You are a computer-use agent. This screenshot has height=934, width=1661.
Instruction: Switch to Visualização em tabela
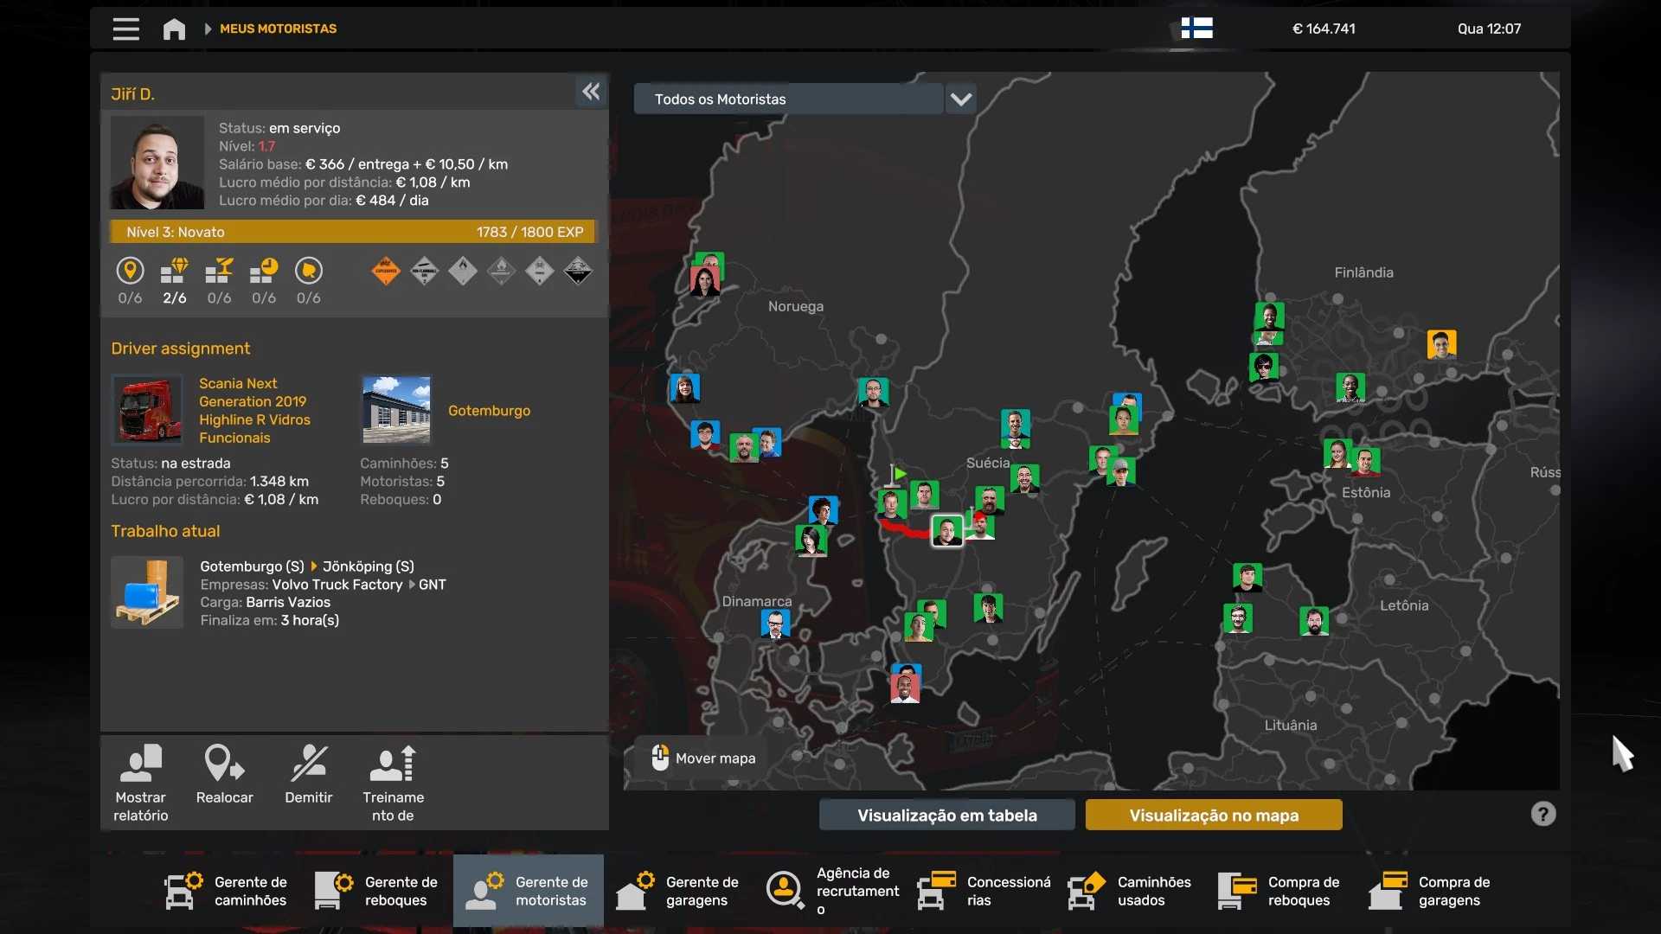tap(946, 815)
